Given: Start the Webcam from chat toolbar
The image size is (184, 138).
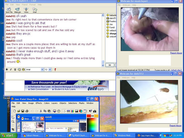Looking at the screenshot, I should click(x=18, y=10).
